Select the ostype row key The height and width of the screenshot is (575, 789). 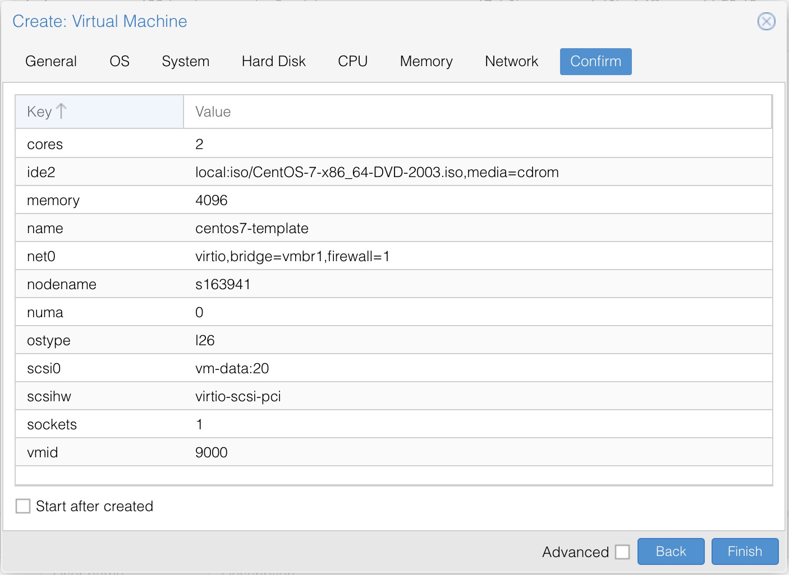point(49,340)
